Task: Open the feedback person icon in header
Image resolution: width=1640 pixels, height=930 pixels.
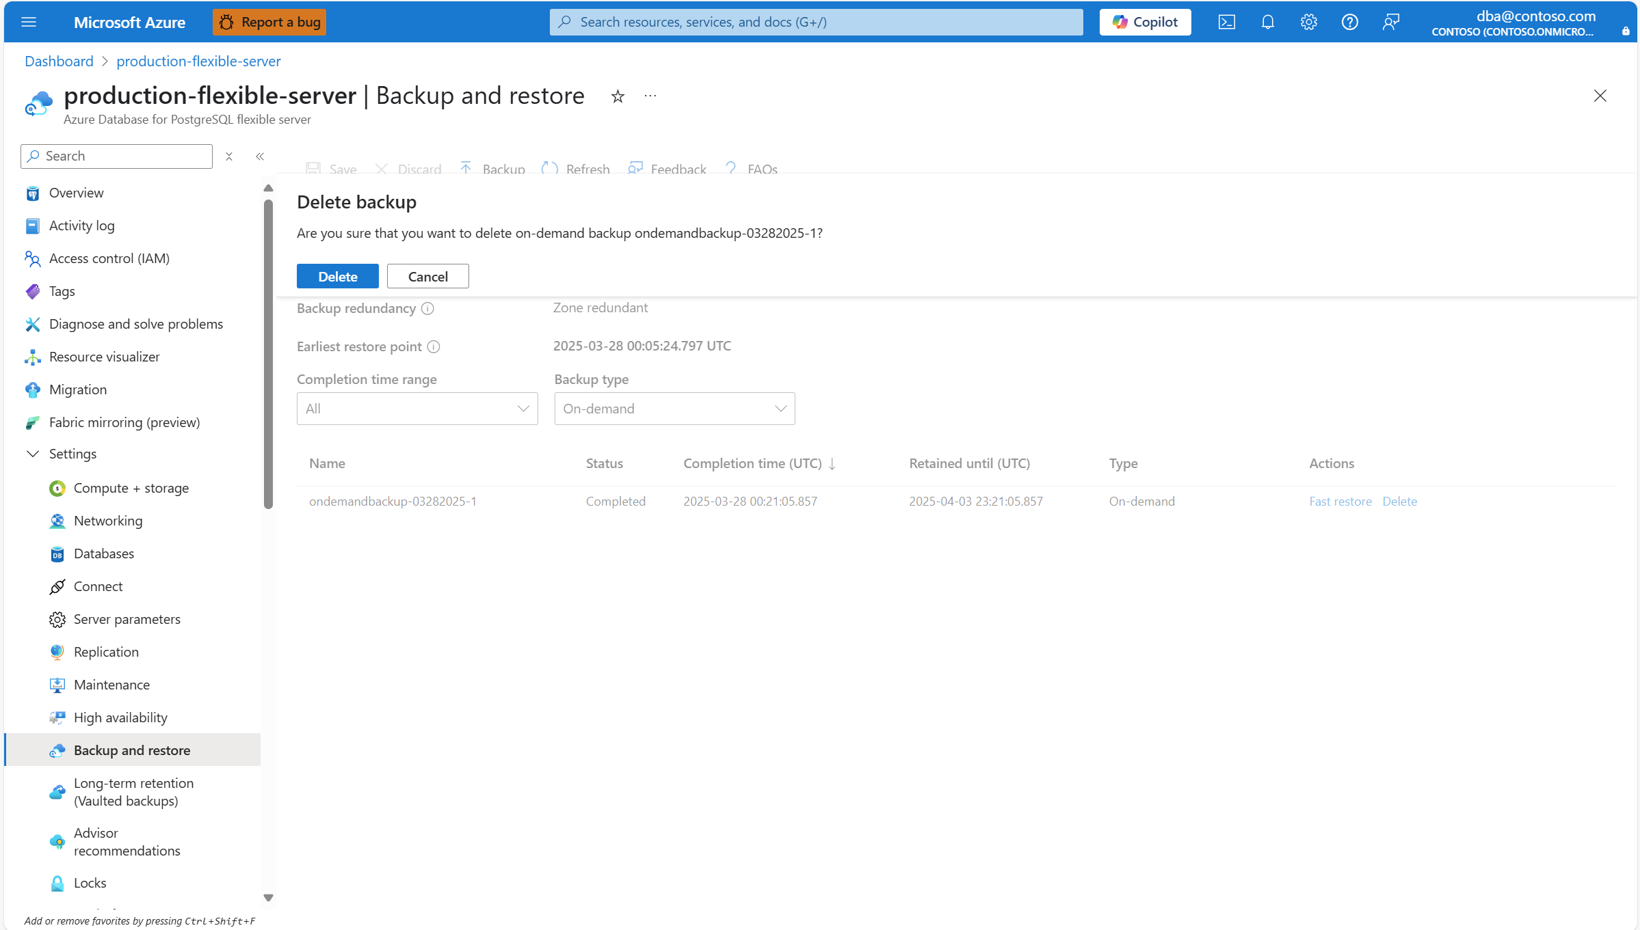Action: pos(1390,22)
